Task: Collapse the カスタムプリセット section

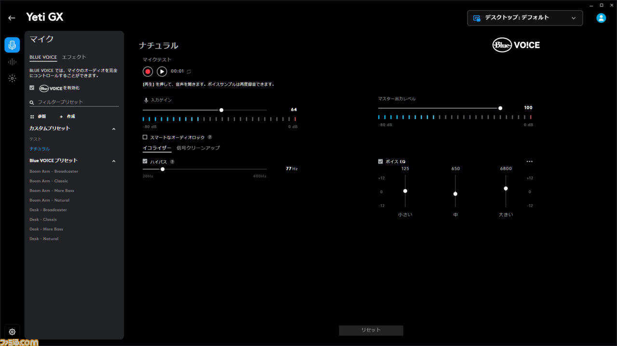Action: [114, 129]
